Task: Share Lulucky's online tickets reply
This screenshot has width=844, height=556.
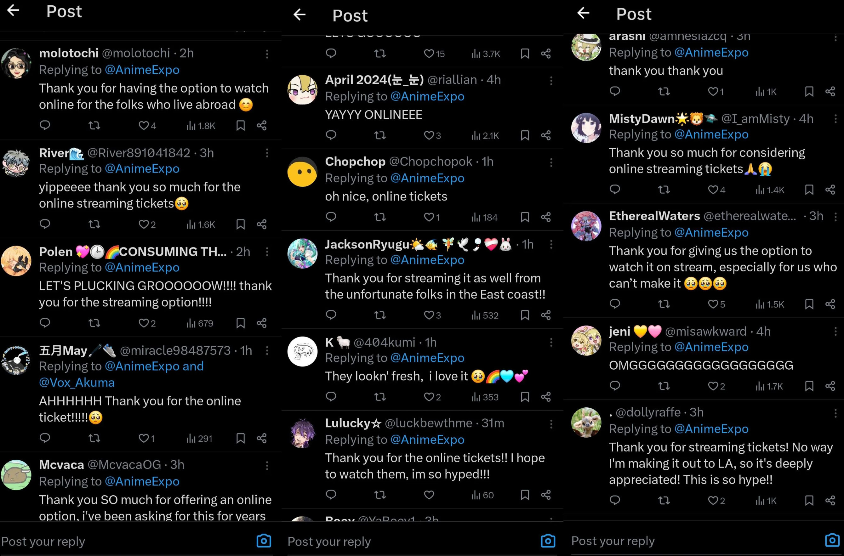Action: (546, 495)
